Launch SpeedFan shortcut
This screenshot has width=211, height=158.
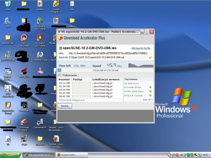(x=24, y=107)
